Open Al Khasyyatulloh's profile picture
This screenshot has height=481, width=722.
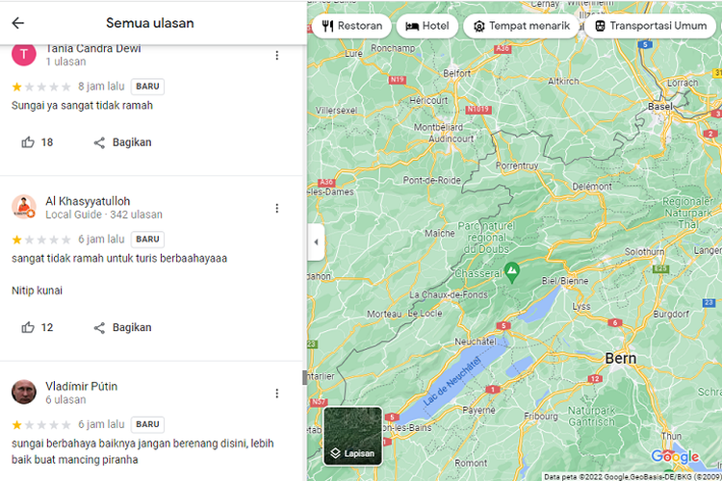tap(24, 207)
